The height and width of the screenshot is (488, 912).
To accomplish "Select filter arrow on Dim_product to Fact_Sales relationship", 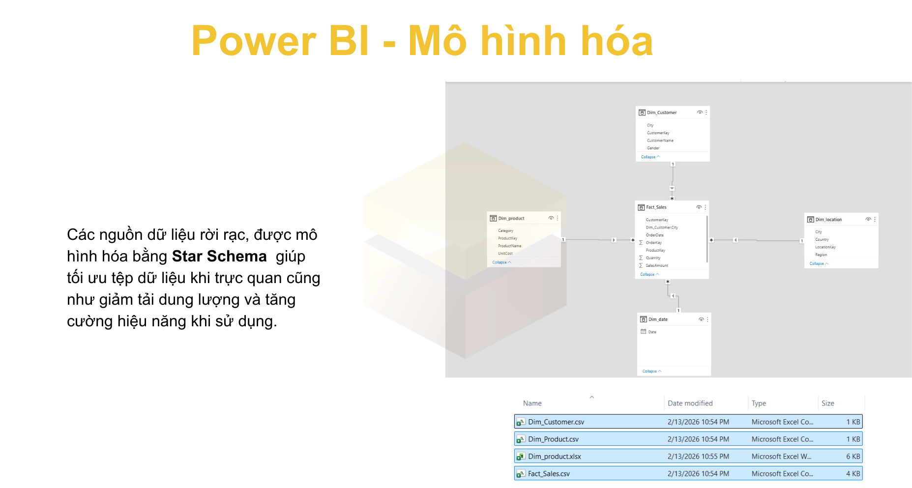I will (614, 240).
